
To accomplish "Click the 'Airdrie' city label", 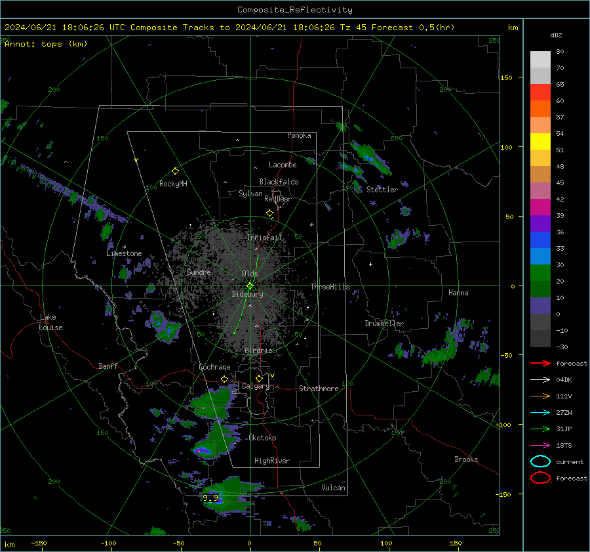I will (x=258, y=350).
